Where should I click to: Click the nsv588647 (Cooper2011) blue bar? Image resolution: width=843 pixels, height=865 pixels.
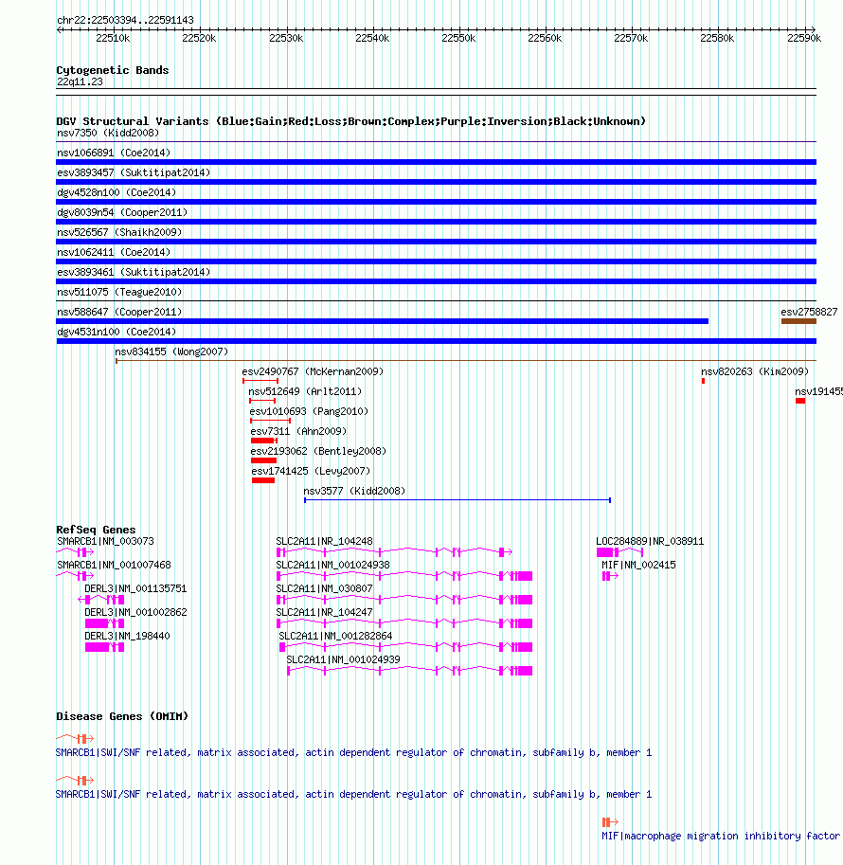pyautogui.click(x=383, y=320)
